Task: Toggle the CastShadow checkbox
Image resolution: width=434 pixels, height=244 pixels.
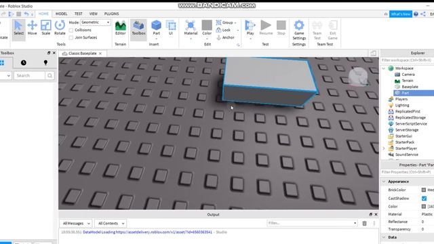Action: coord(424,199)
